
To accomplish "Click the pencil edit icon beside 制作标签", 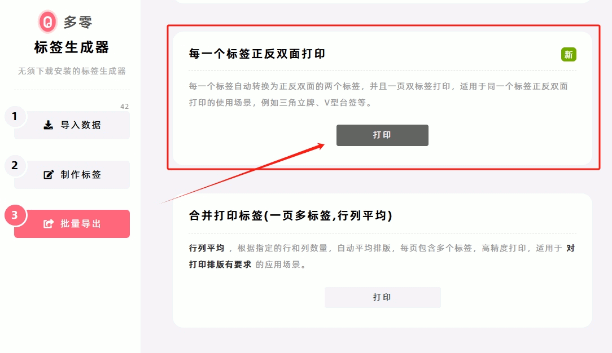I will (49, 175).
